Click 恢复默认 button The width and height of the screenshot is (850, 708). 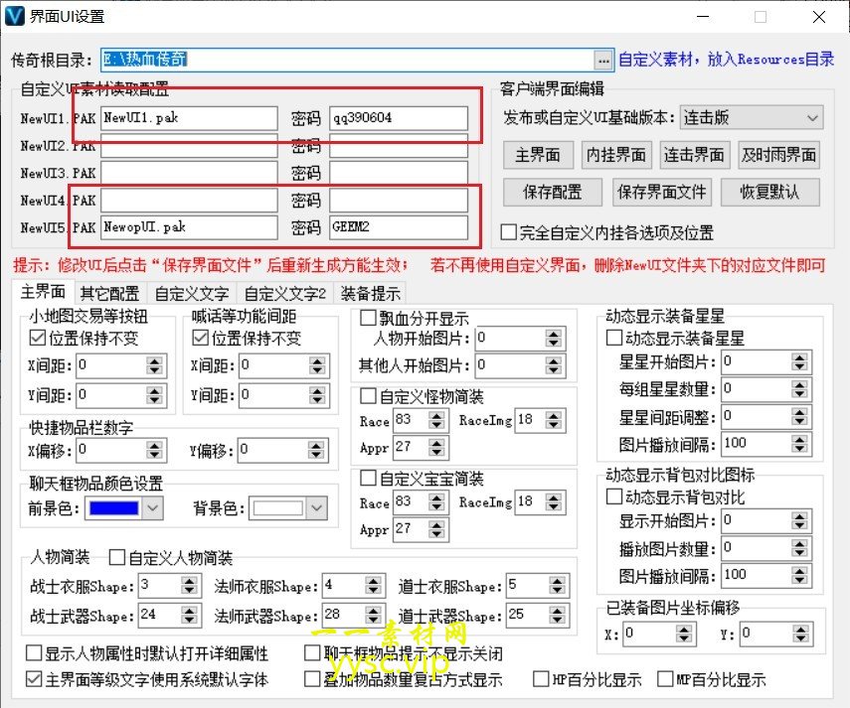coord(769,193)
